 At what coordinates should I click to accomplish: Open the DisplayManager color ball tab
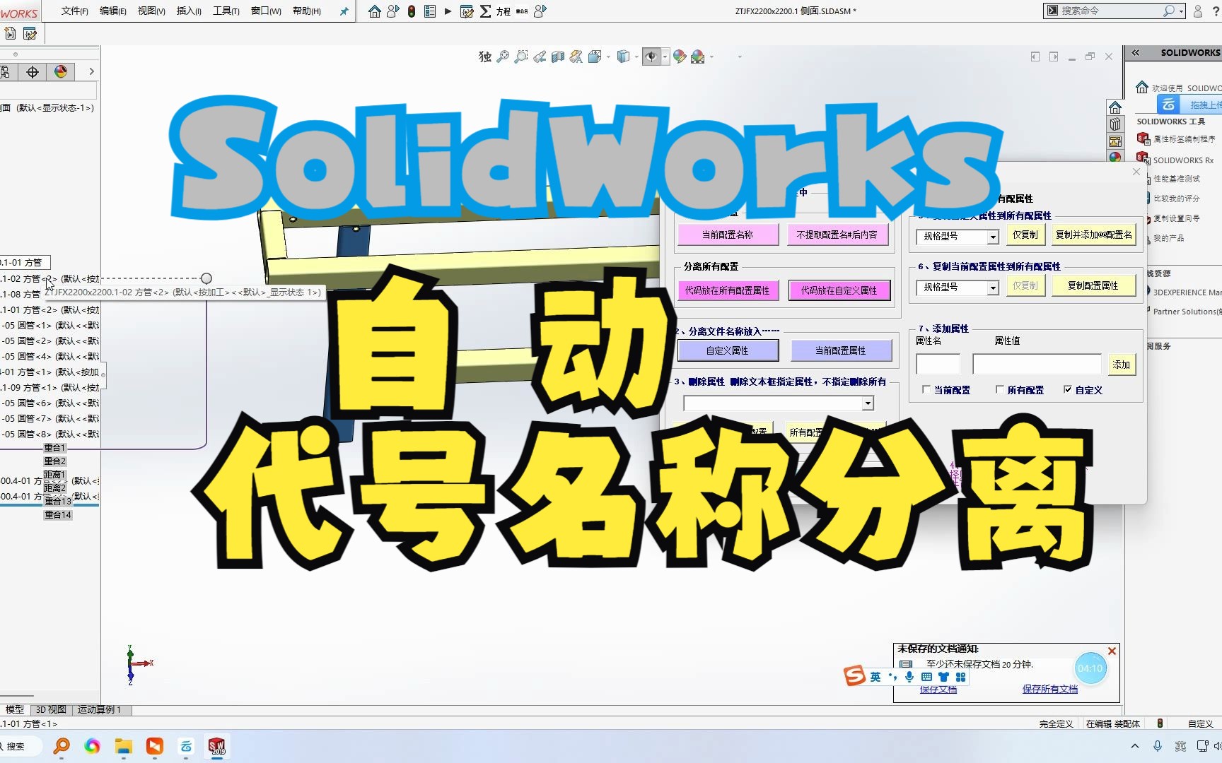[x=61, y=71]
